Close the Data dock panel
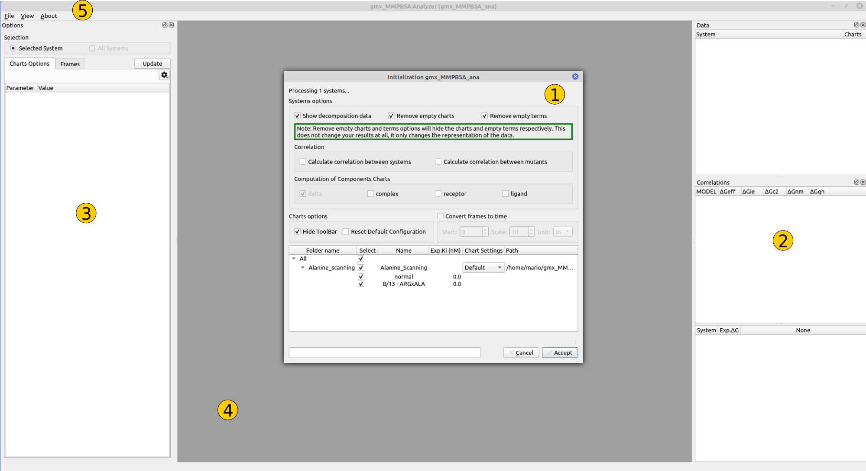Image resolution: width=866 pixels, height=471 pixels. (863, 25)
